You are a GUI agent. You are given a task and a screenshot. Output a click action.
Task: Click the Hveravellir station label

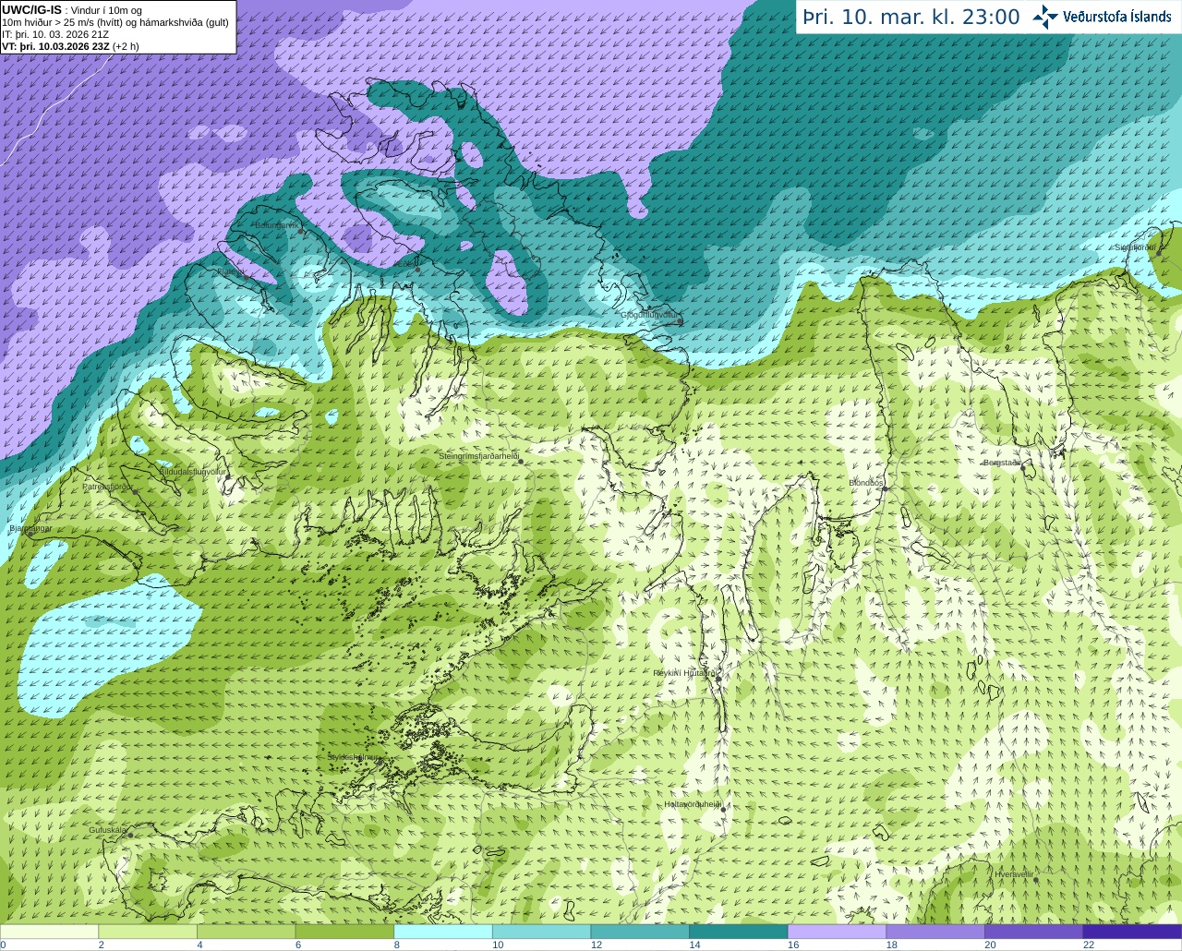[x=1014, y=873]
